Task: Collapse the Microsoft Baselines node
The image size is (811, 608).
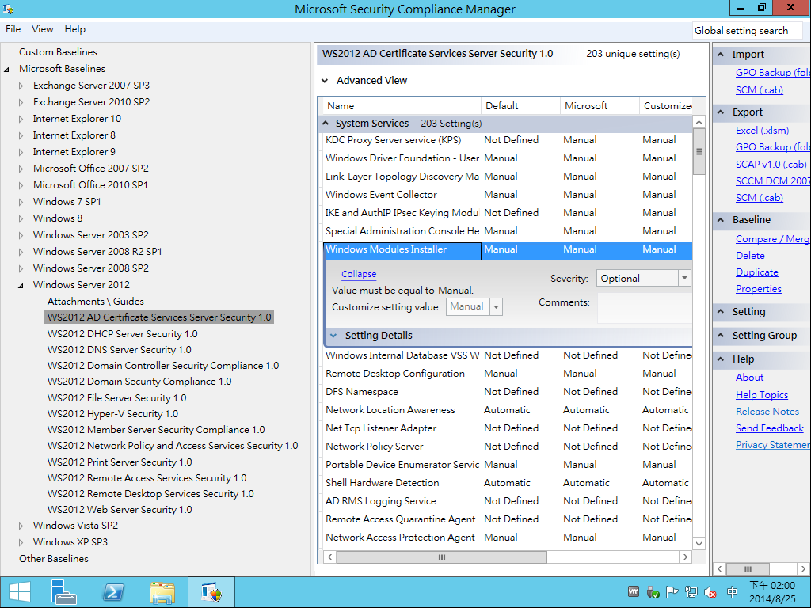Action: 6,70
